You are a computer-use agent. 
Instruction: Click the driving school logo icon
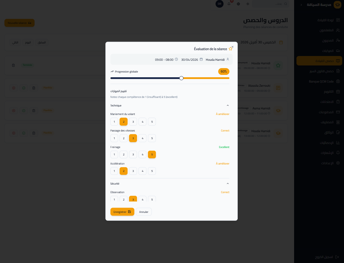pyautogui.click(x=337, y=5)
